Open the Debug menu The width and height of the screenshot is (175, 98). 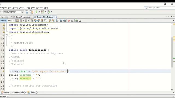coord(15,8)
